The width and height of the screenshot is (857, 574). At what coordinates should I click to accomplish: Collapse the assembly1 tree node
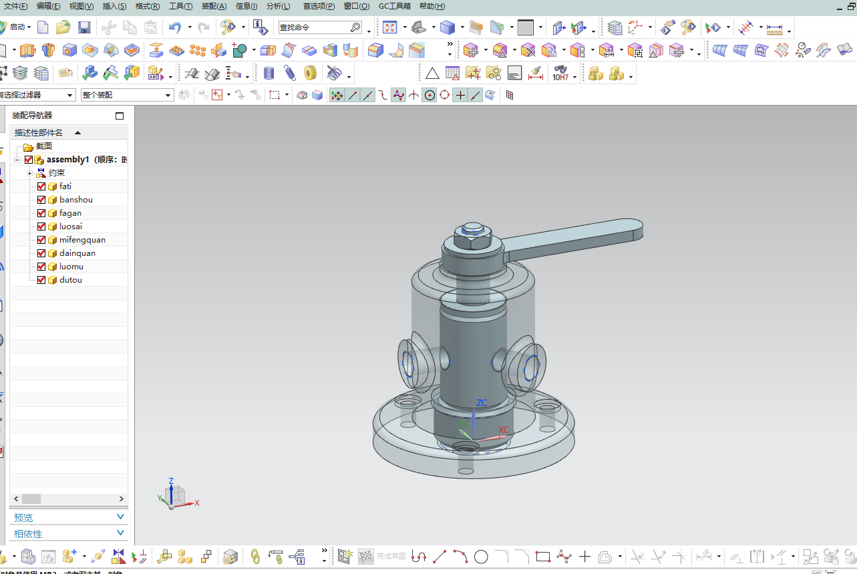pyautogui.click(x=17, y=160)
